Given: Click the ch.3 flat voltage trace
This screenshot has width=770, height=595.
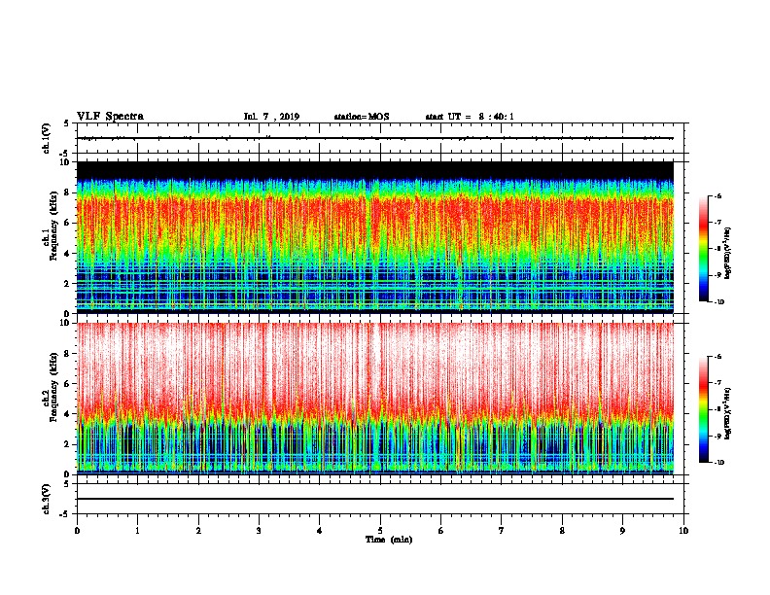Looking at the screenshot, I should tap(375, 499).
